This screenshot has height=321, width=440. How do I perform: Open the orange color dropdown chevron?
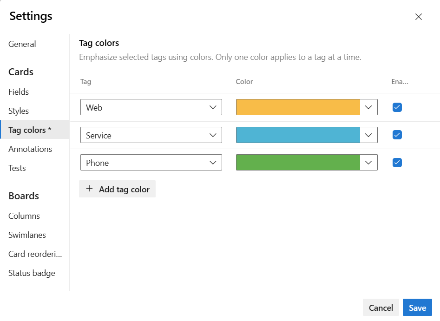[368, 107]
